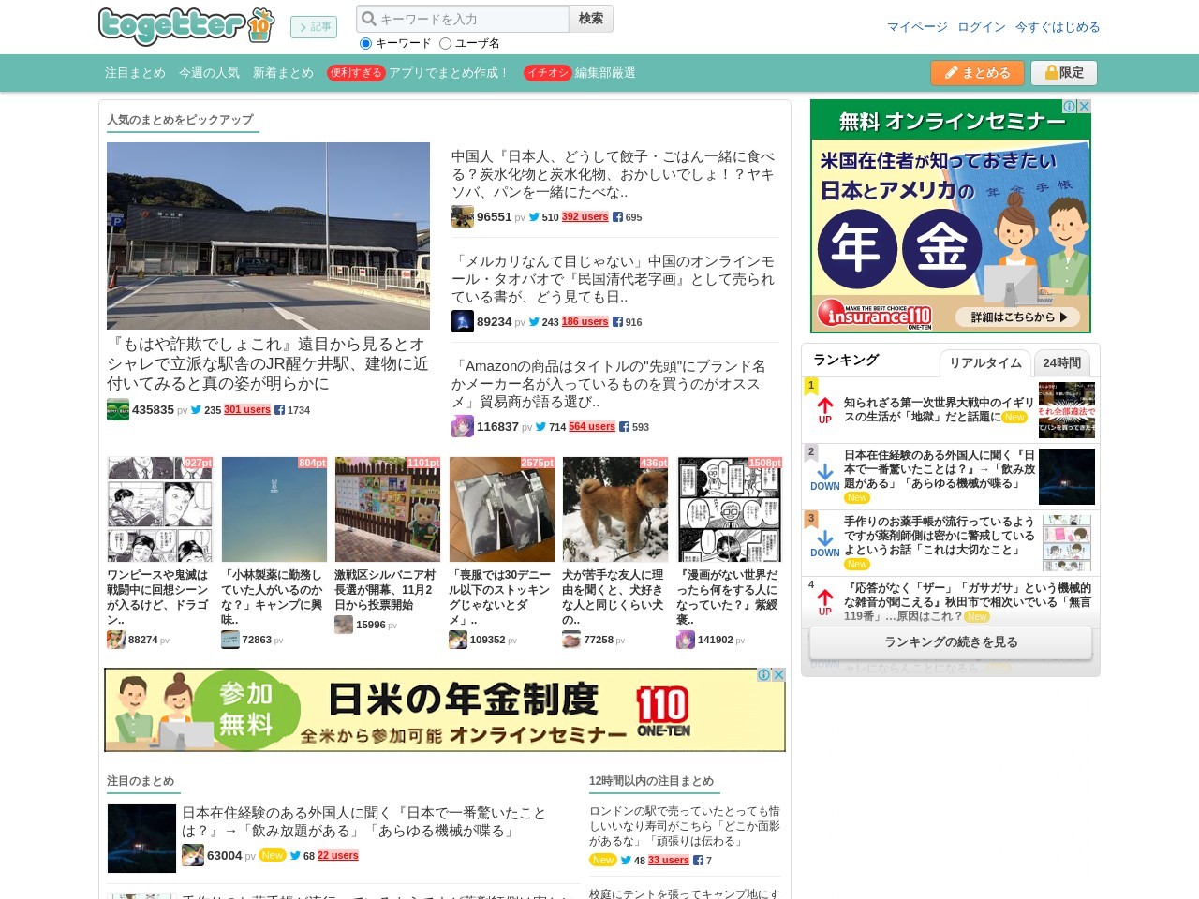Open ワンピースや鬼滅 manga thumbnail

[x=160, y=509]
